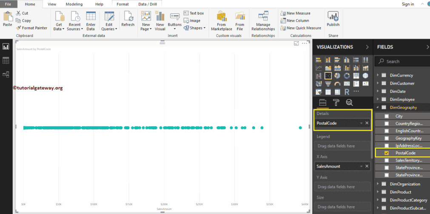
Task: Select the Stacked bar chart visualization
Action: pos(319,60)
